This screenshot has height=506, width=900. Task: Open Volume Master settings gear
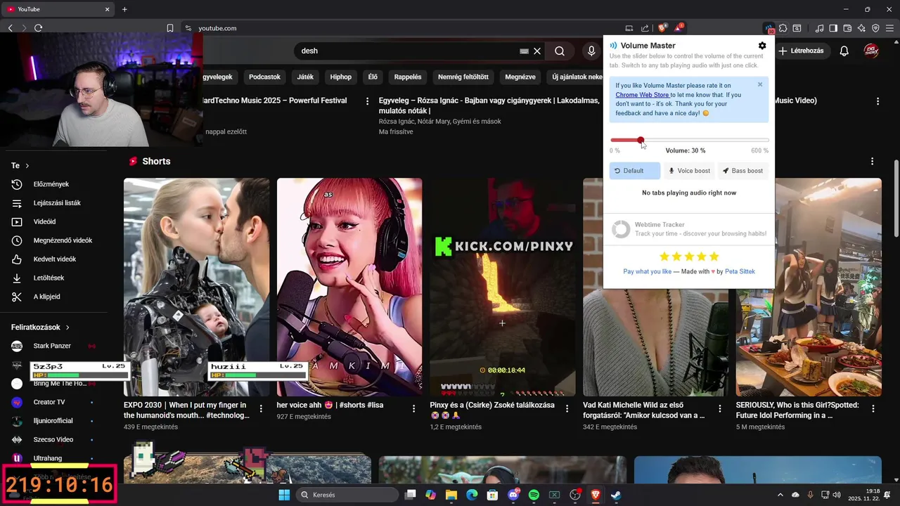[x=762, y=46]
